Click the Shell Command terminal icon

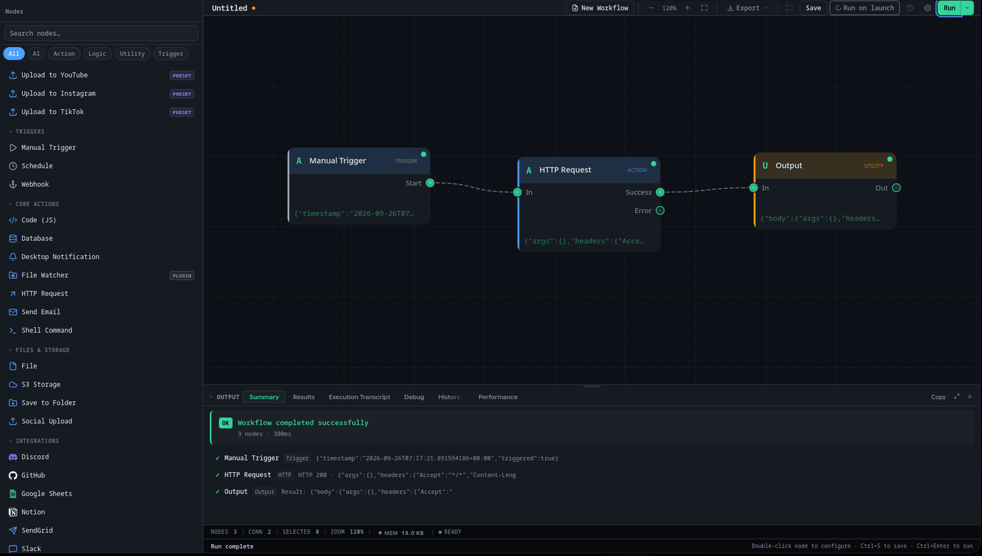coord(12,330)
